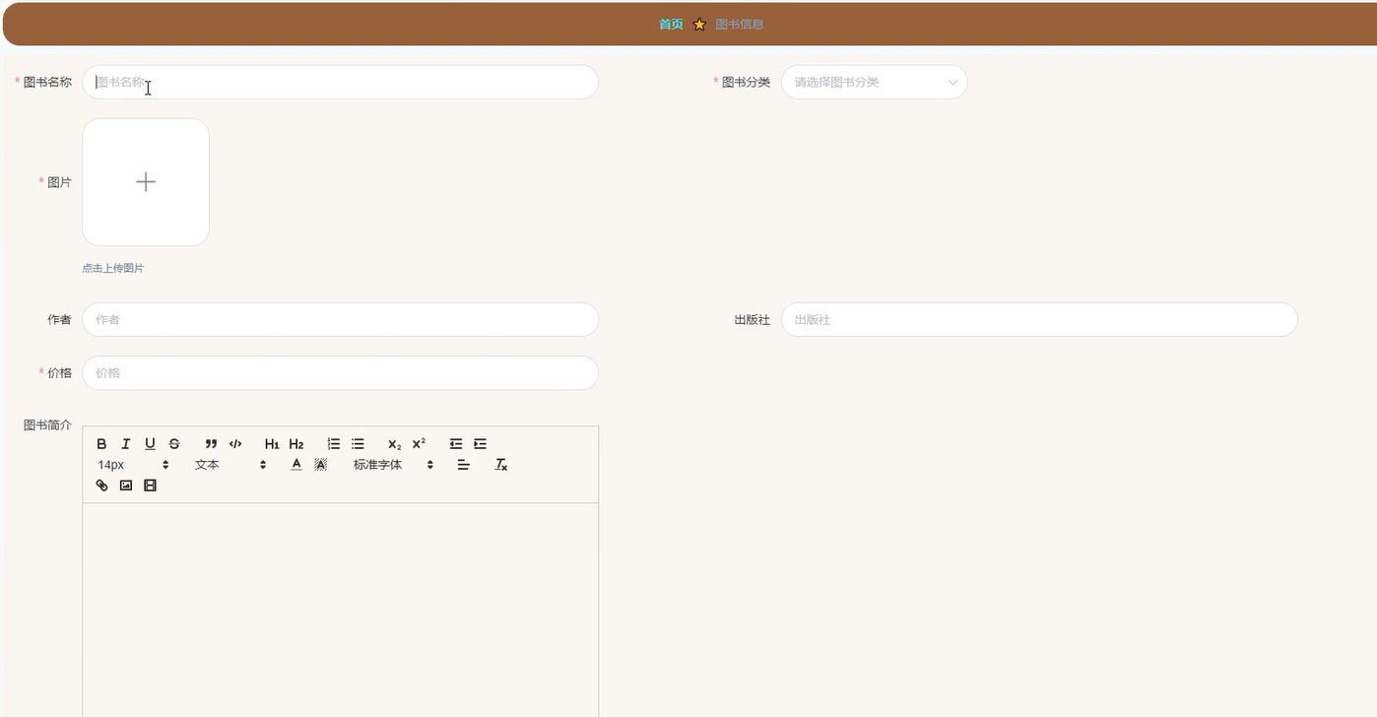1377x717 pixels.
Task: Toggle bold formatting in editor
Action: point(101,444)
